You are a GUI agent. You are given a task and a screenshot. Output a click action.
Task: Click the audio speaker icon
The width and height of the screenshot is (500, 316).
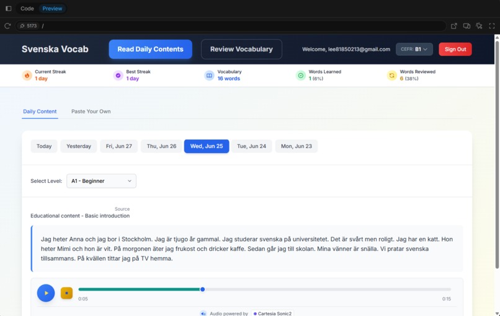(203, 314)
